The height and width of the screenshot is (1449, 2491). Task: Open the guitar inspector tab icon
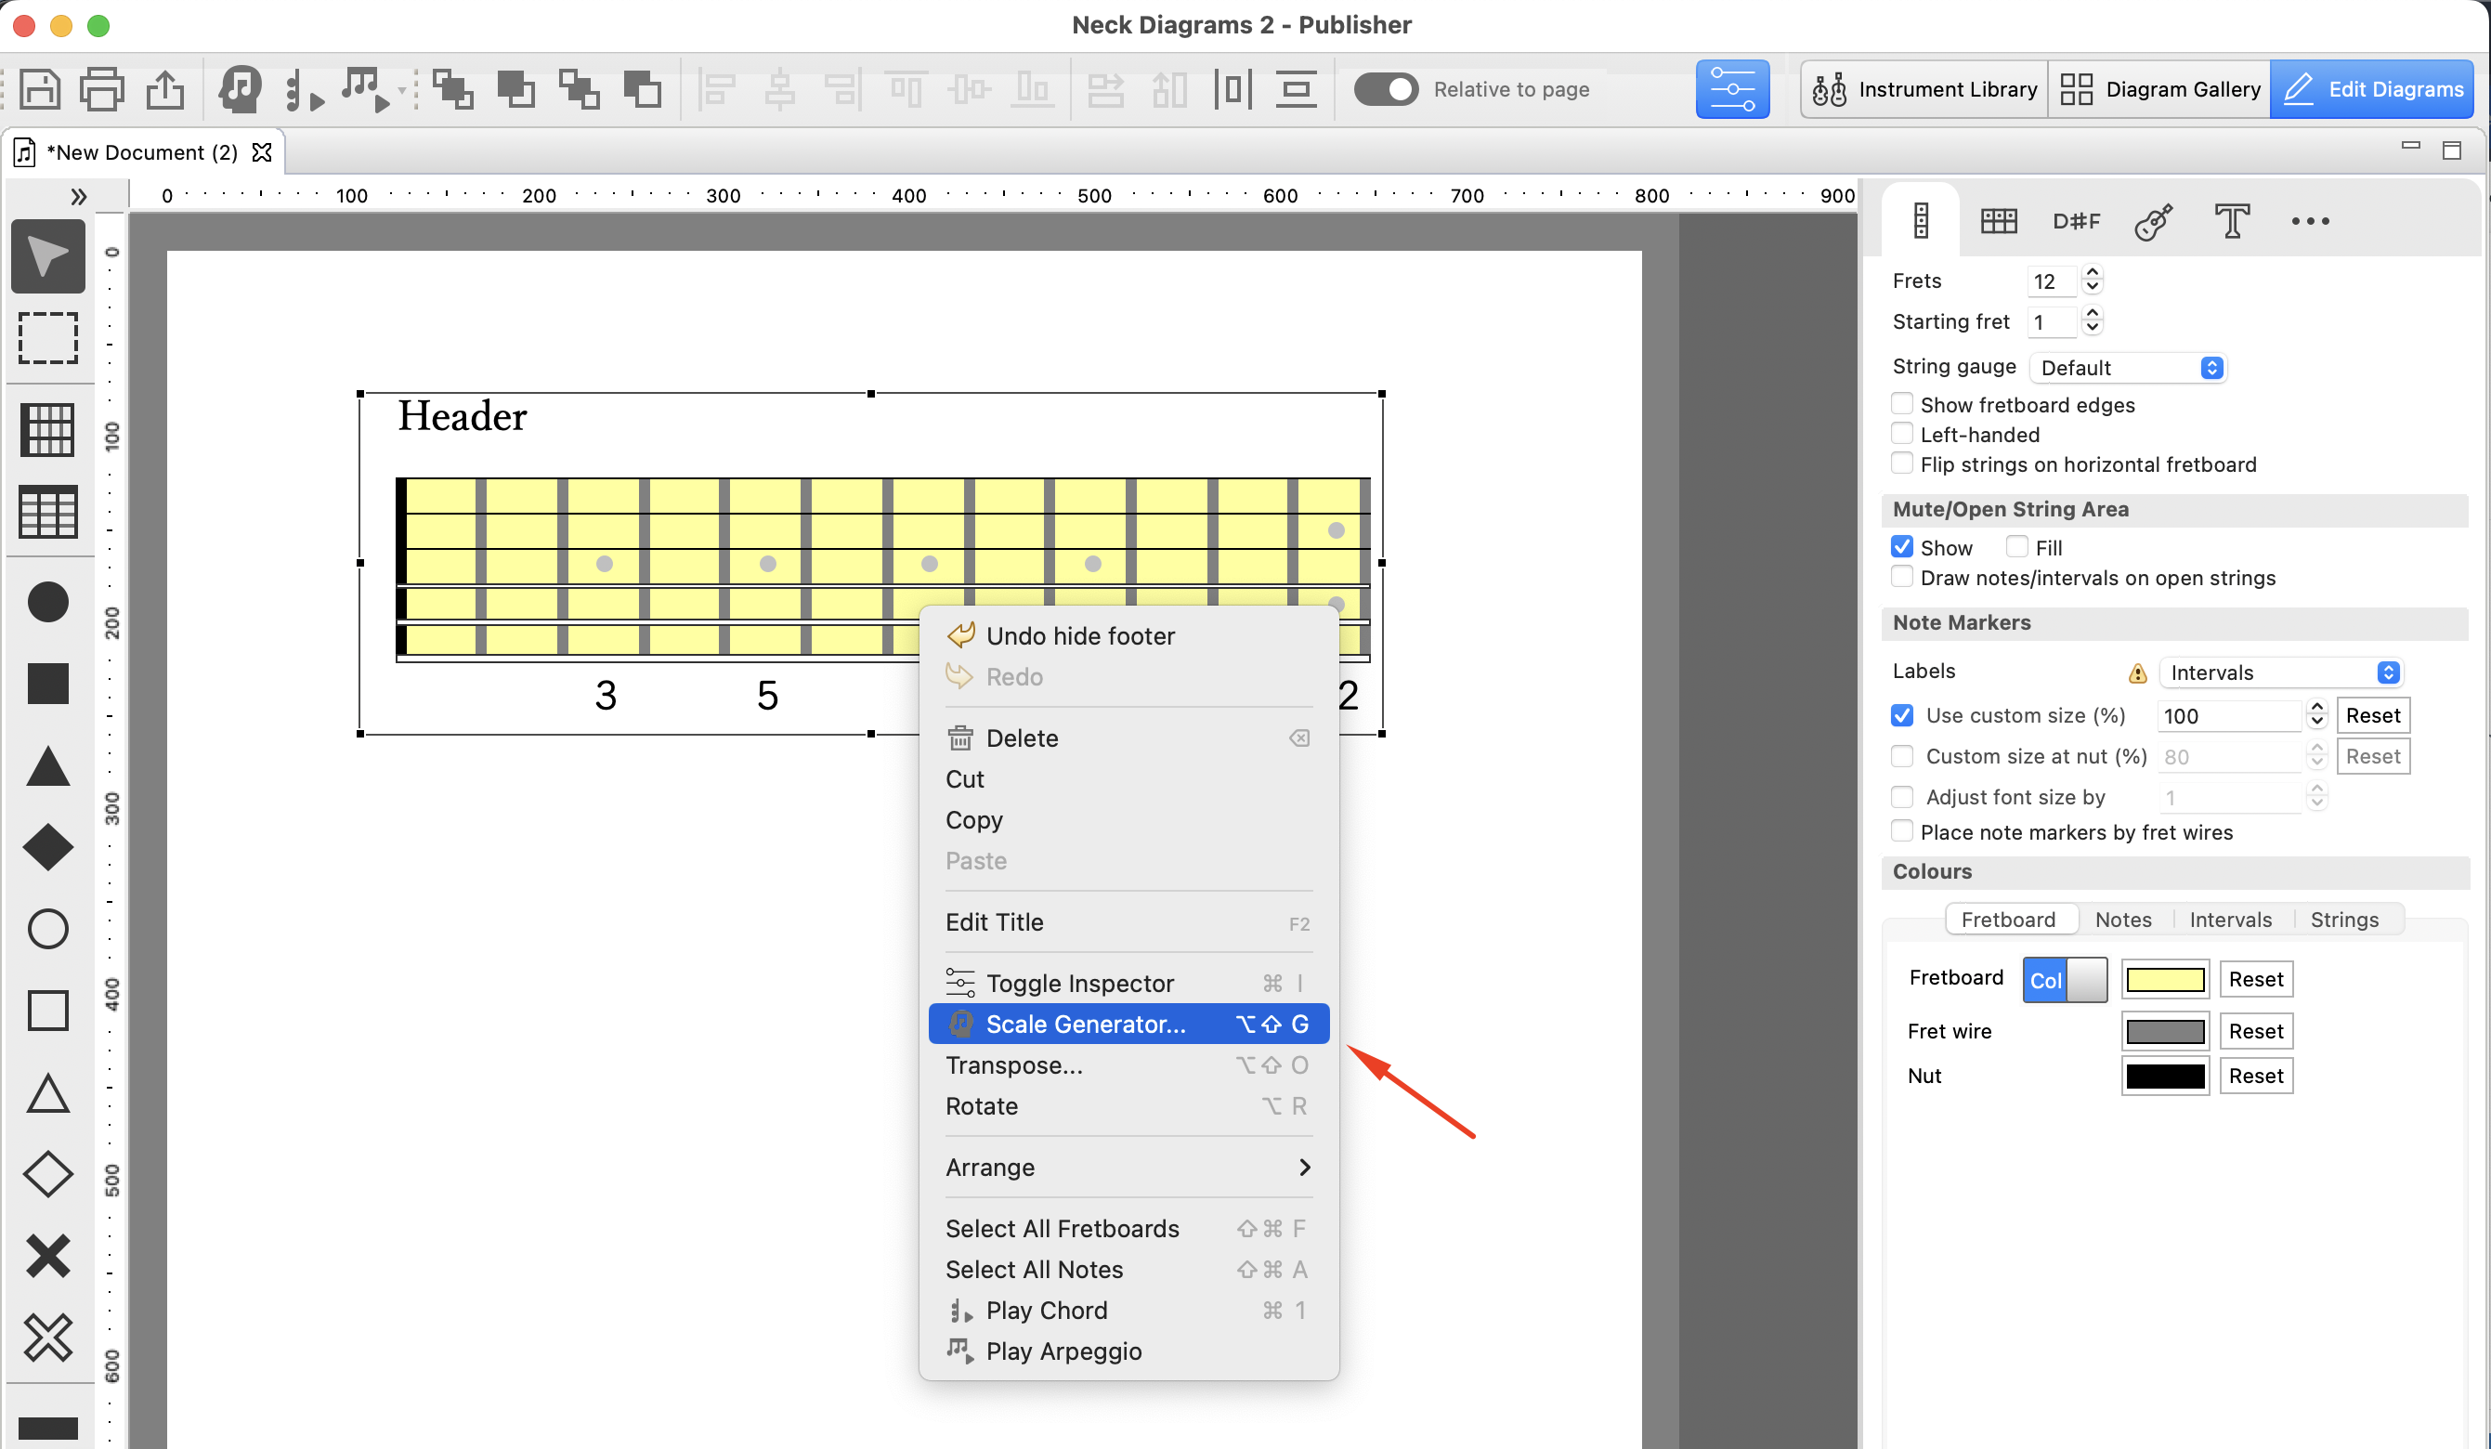(2154, 220)
